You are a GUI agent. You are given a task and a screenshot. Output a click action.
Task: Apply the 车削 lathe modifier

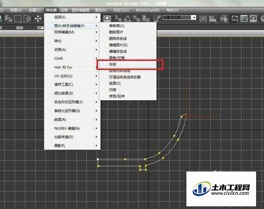point(128,64)
